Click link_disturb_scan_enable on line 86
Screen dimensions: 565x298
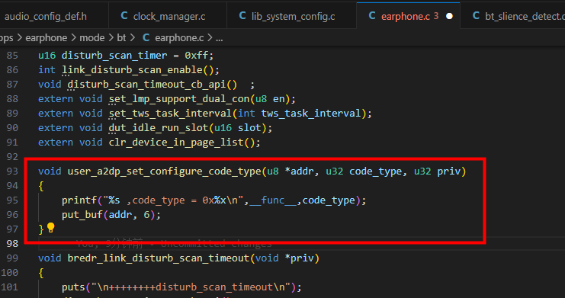coord(132,70)
